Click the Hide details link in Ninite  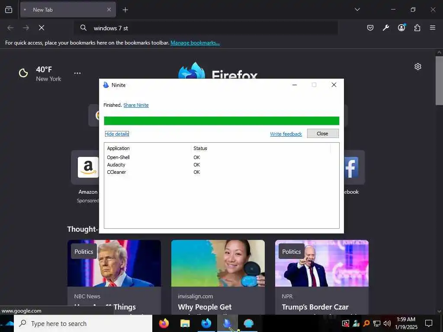pos(117,134)
